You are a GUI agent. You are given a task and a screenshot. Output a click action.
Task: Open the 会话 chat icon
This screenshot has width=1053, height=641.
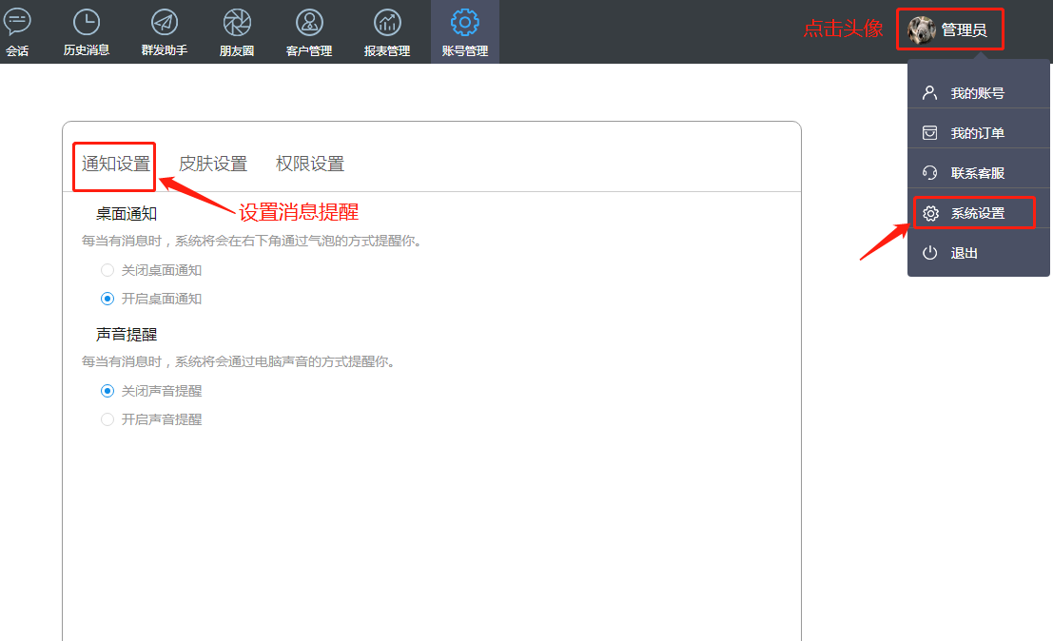pos(17,22)
